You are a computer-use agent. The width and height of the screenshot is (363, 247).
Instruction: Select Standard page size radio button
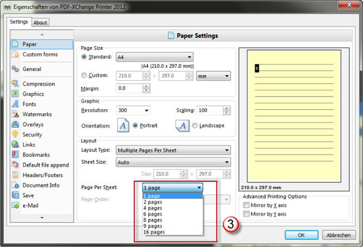pyautogui.click(x=84, y=56)
